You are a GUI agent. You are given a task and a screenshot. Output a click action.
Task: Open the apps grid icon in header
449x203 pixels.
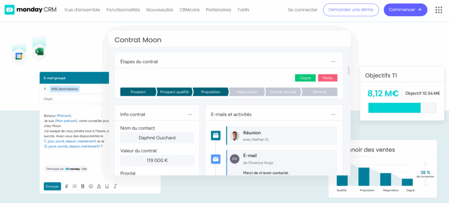438,10
